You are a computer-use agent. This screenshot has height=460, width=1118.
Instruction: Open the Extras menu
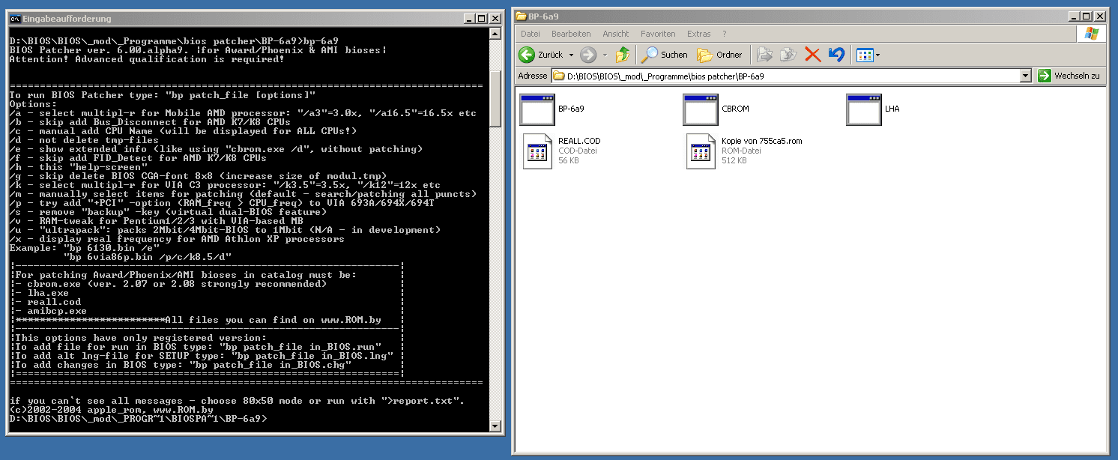point(698,34)
